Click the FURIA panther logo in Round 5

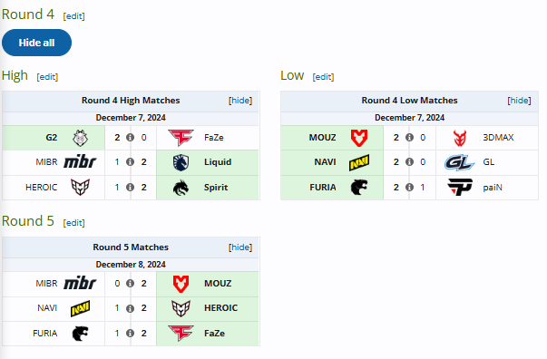(80, 334)
